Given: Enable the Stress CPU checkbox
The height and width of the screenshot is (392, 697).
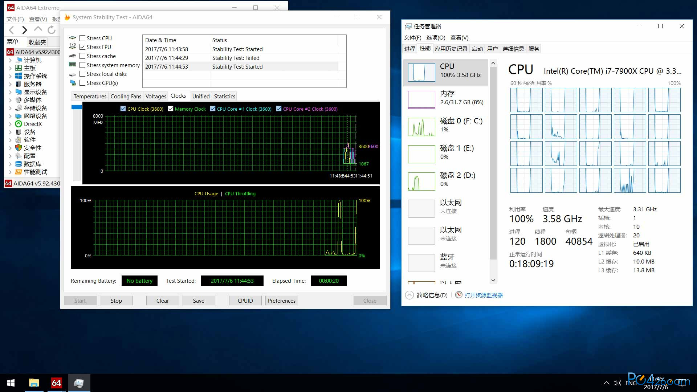Looking at the screenshot, I should click(x=82, y=38).
